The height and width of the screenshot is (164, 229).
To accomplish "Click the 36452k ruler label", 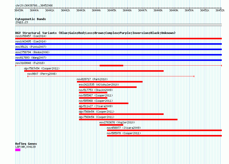I will 220,10.
